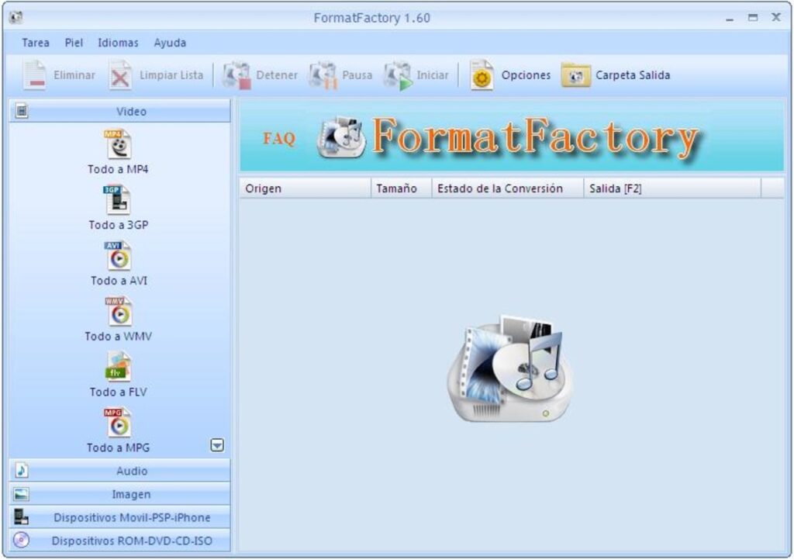Click the Iniciar start conversion button
This screenshot has height=560, width=794.
(x=416, y=75)
